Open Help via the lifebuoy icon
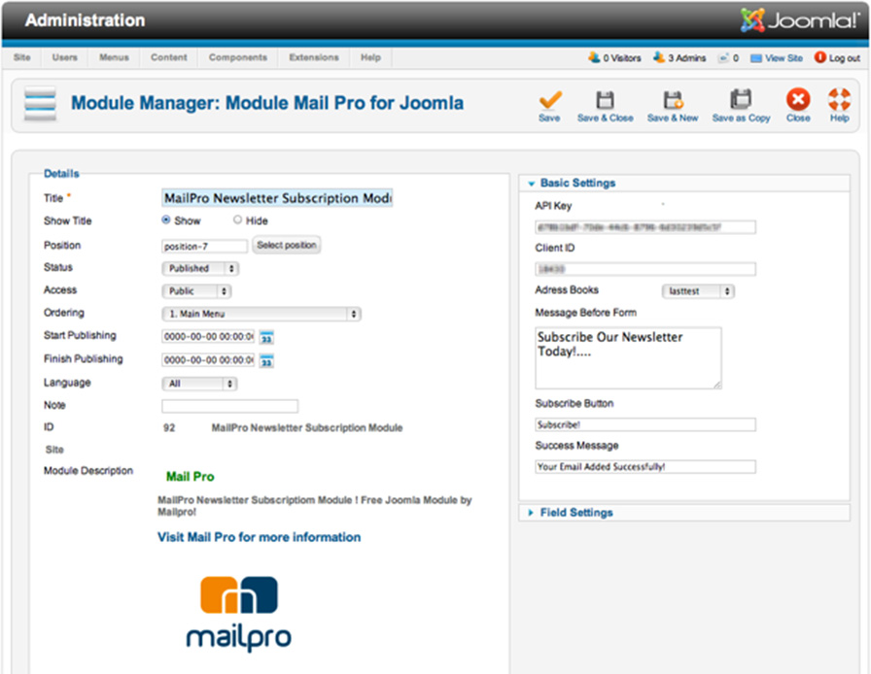The width and height of the screenshot is (871, 674). pyautogui.click(x=839, y=99)
